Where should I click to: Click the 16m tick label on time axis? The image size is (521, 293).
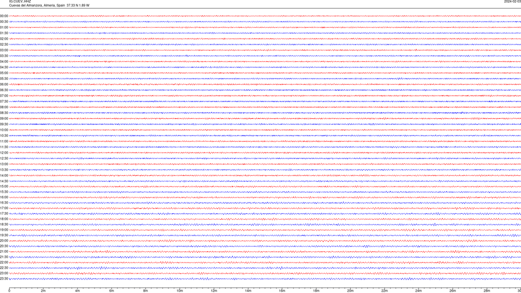282,291
